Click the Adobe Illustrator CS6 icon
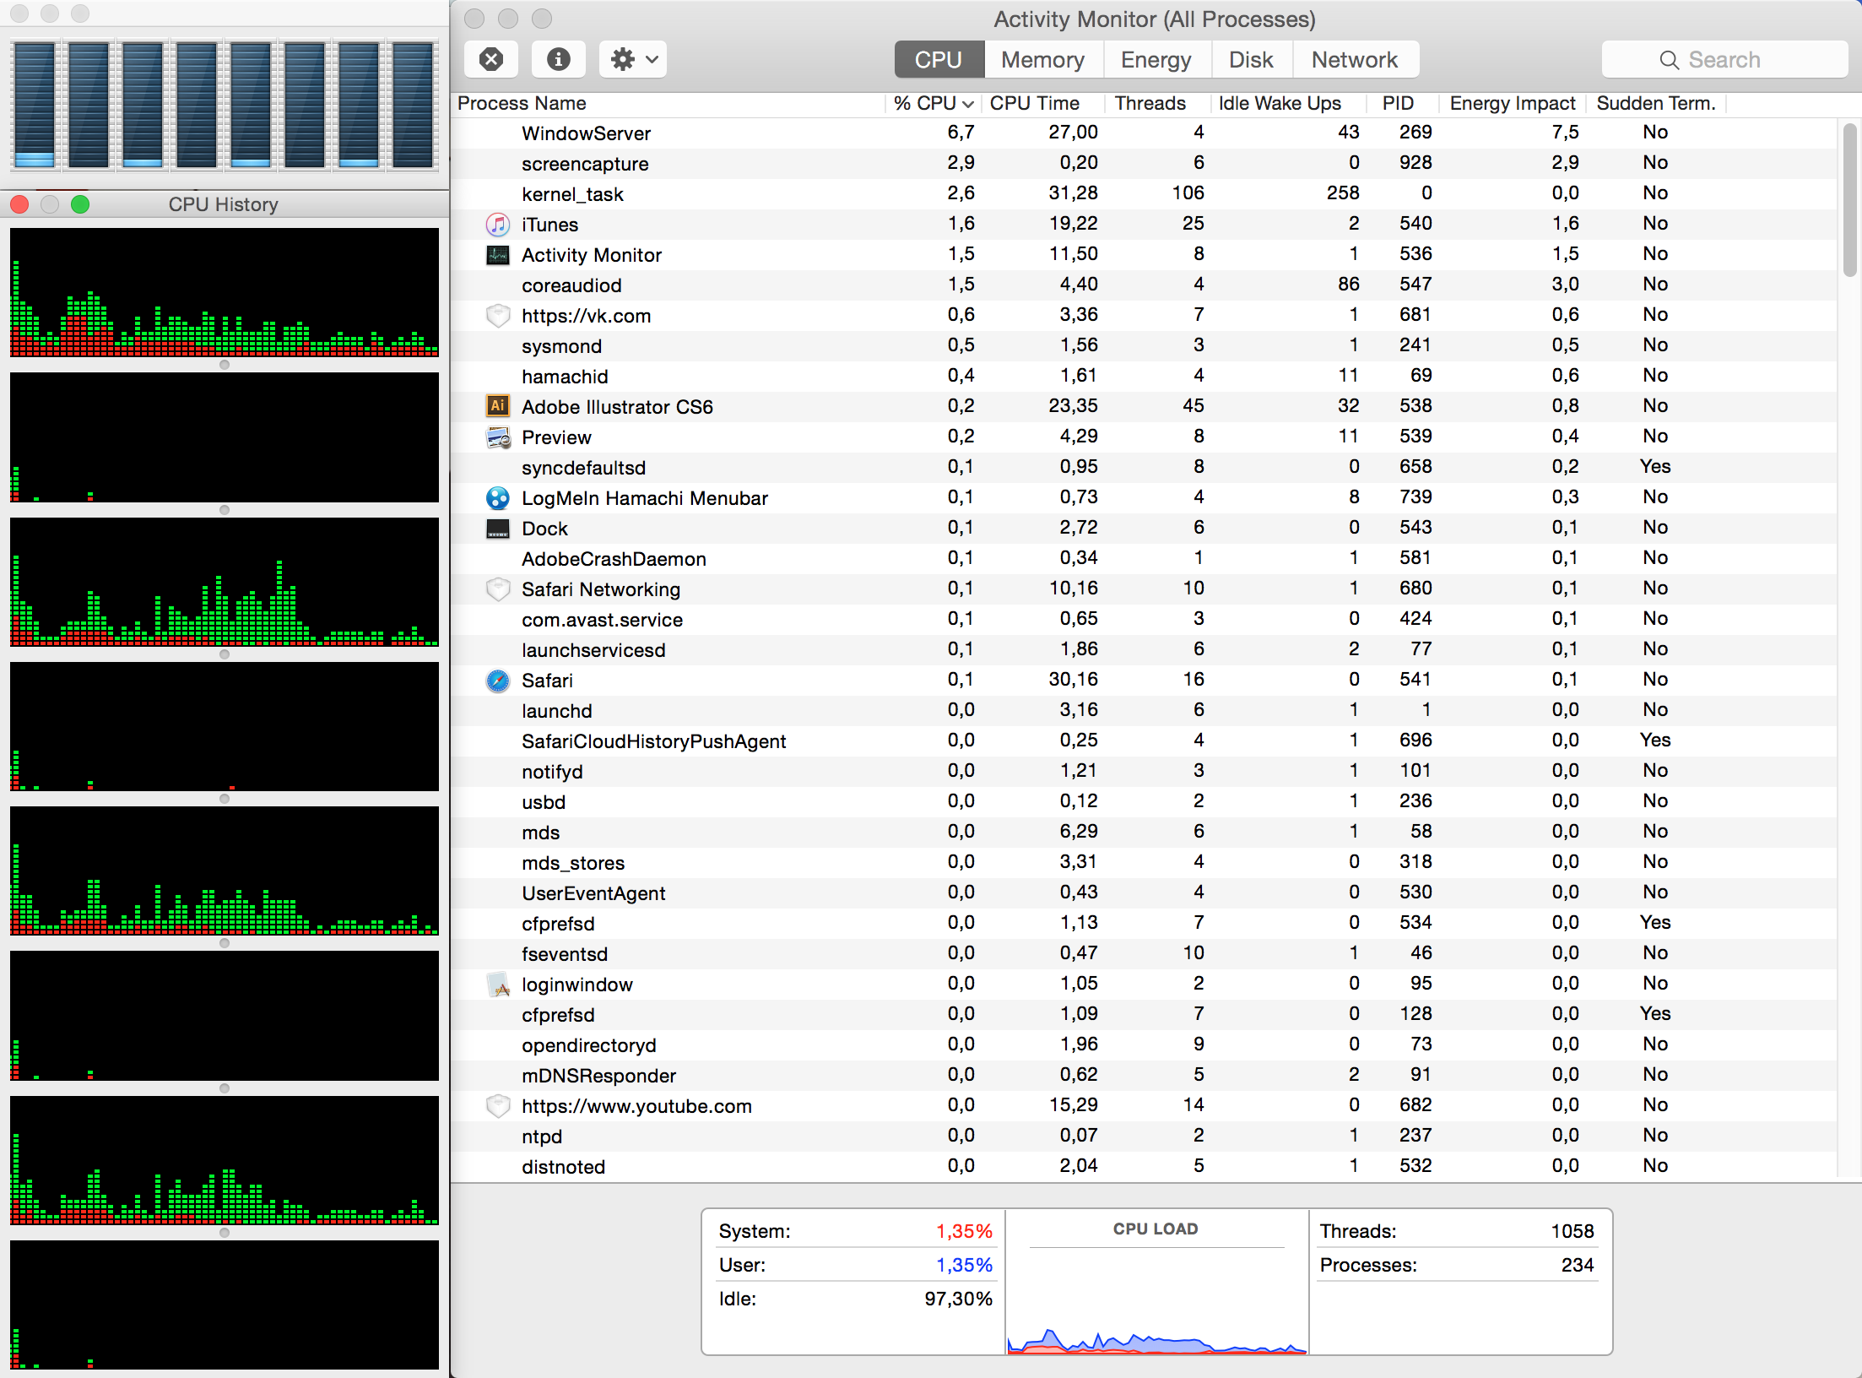 (x=498, y=406)
